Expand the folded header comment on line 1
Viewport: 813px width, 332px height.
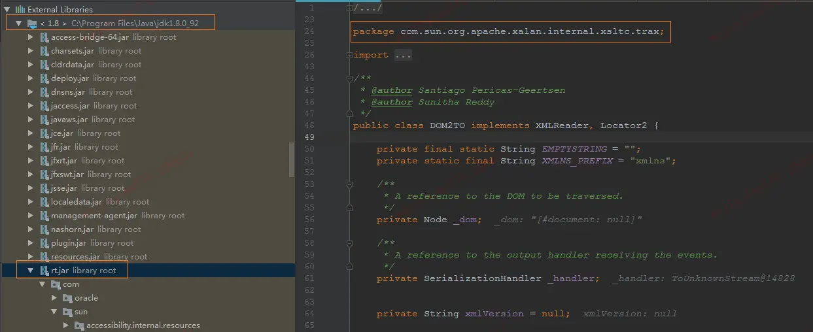coord(351,8)
